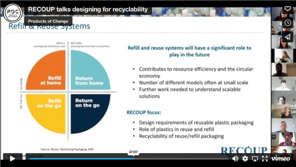Enter fullscreen mode
Image resolution: width=296 pixels, height=167 pixels.
point(265,159)
